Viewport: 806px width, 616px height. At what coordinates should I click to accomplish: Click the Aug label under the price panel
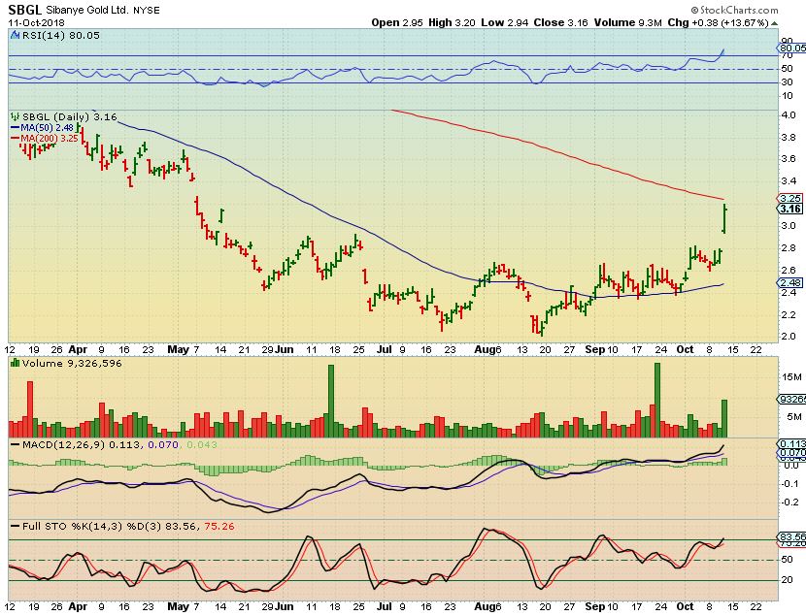click(x=485, y=349)
